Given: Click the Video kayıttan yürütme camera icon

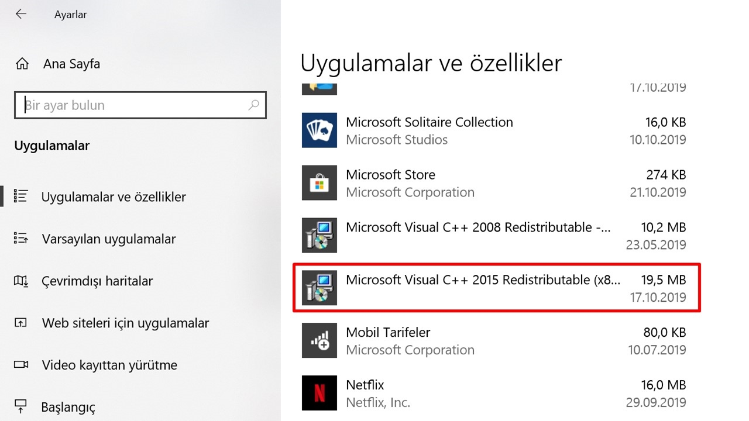Looking at the screenshot, I should 22,365.
